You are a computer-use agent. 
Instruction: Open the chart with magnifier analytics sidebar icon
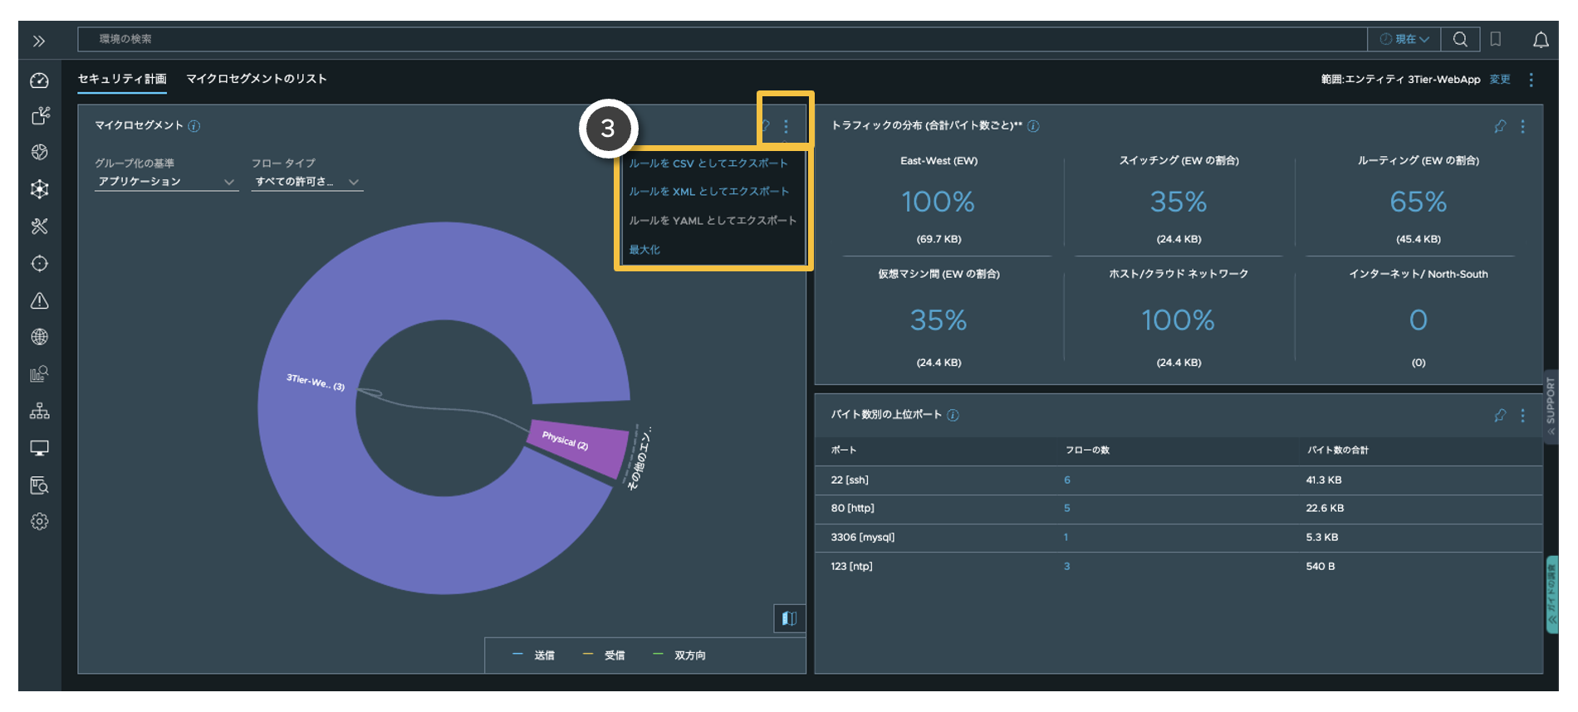(39, 374)
